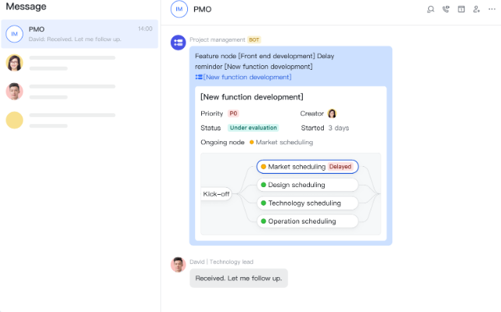Open the [New function development] blue link
Screen dimensions: 501x312
click(x=247, y=77)
